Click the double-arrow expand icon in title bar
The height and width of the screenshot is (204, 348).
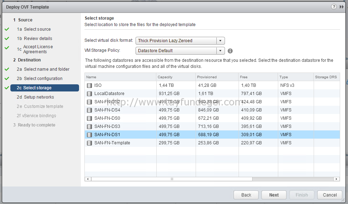(x=342, y=7)
